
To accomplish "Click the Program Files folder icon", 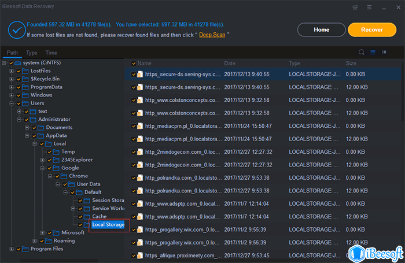I will tap(25, 249).
